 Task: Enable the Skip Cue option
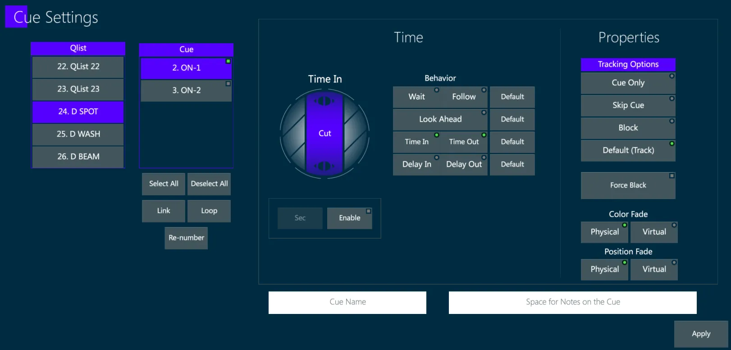click(628, 105)
